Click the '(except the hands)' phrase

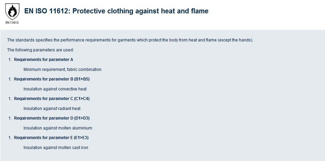235,40
